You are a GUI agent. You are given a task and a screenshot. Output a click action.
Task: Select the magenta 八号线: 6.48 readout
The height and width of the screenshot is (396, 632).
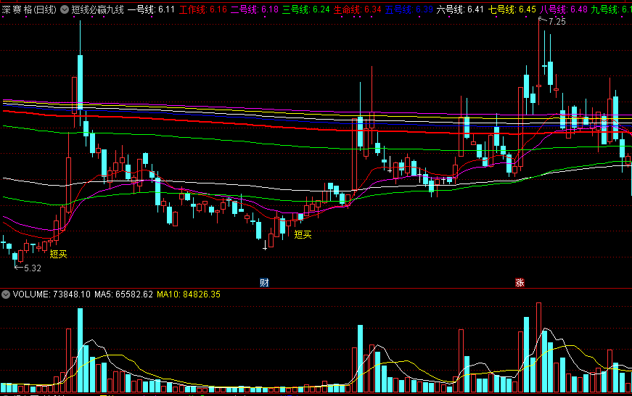[564, 9]
